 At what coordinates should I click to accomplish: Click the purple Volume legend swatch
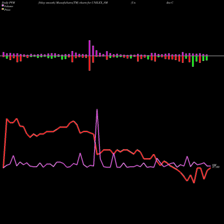pos(3,5)
